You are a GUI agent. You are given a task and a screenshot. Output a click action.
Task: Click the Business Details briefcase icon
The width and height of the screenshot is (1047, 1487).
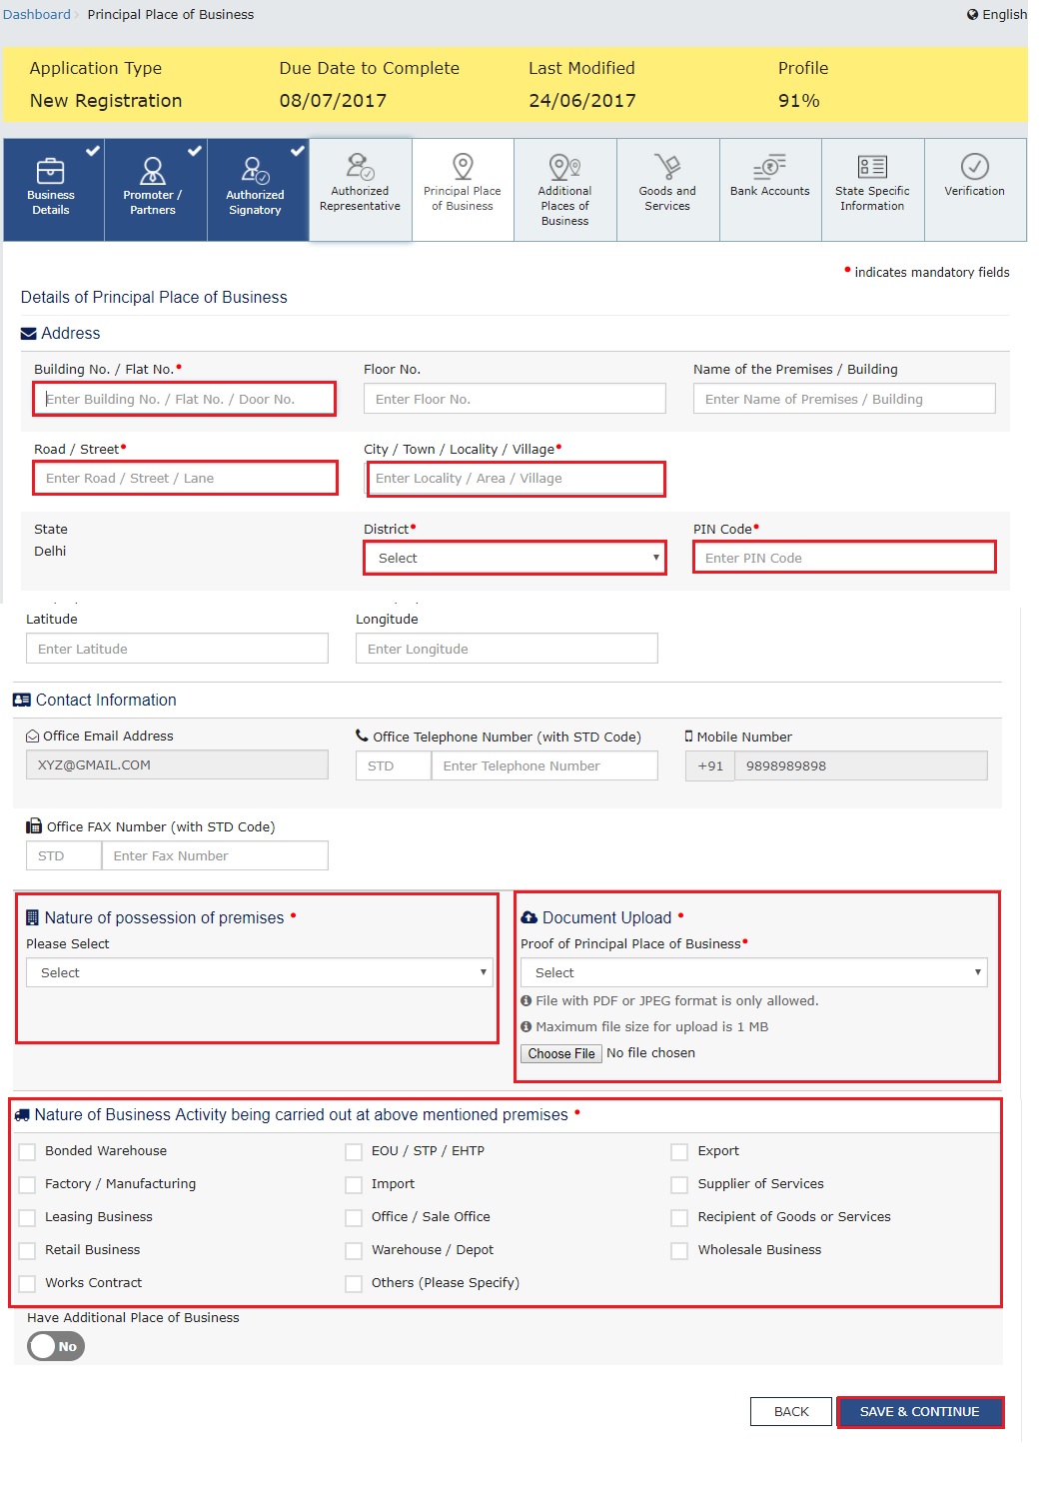(x=51, y=170)
